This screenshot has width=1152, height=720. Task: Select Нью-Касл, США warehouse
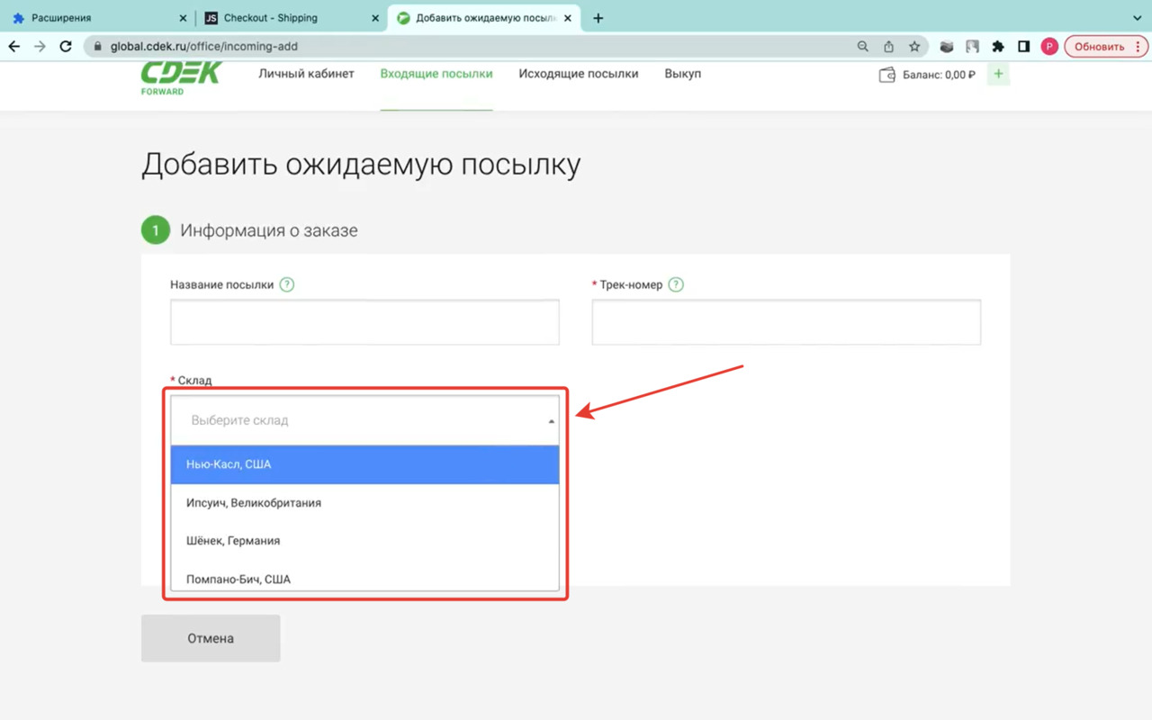[364, 464]
